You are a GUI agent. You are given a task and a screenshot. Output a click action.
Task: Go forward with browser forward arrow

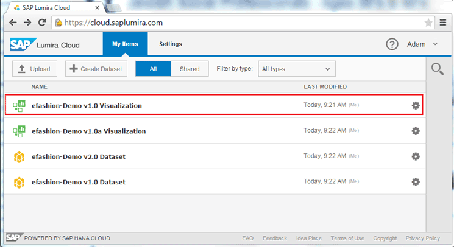point(27,23)
